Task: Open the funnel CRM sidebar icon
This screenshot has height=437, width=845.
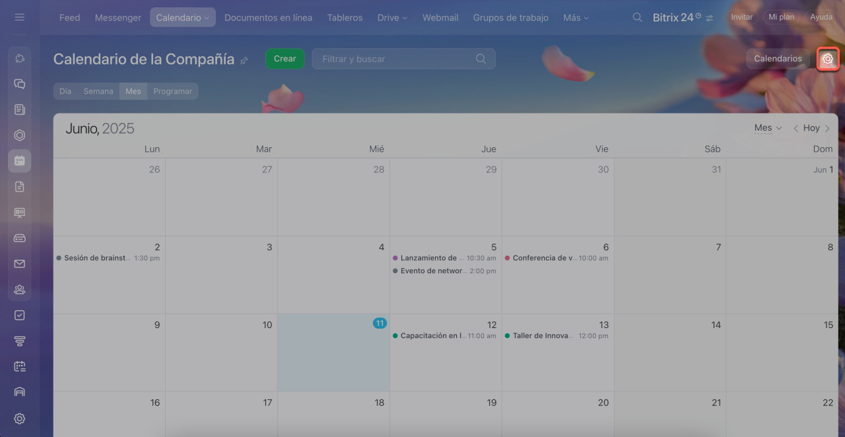Action: 19,341
